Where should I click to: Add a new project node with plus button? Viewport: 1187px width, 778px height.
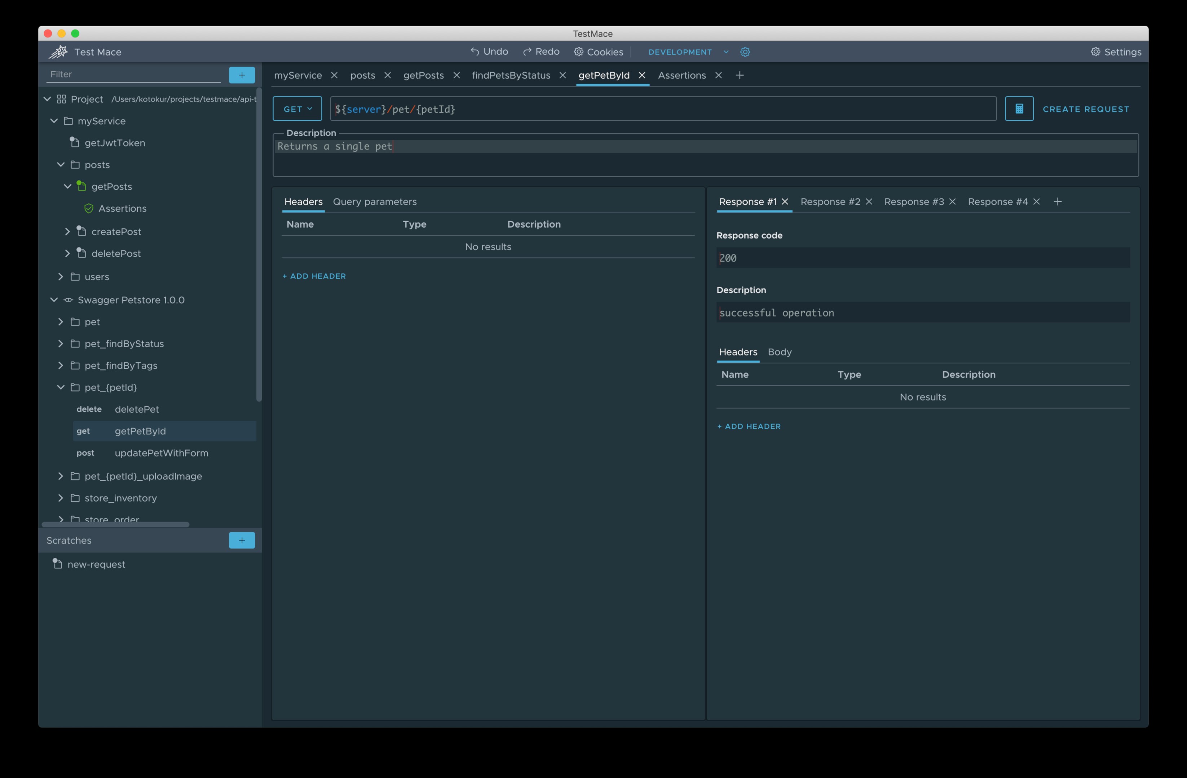[x=241, y=75]
